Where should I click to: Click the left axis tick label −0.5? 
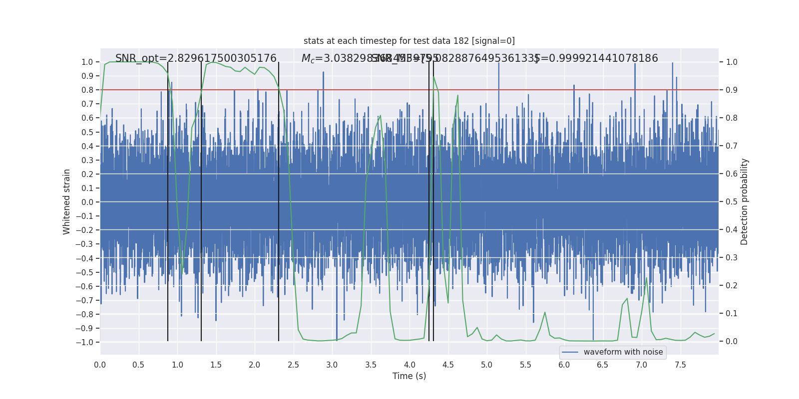(x=84, y=272)
